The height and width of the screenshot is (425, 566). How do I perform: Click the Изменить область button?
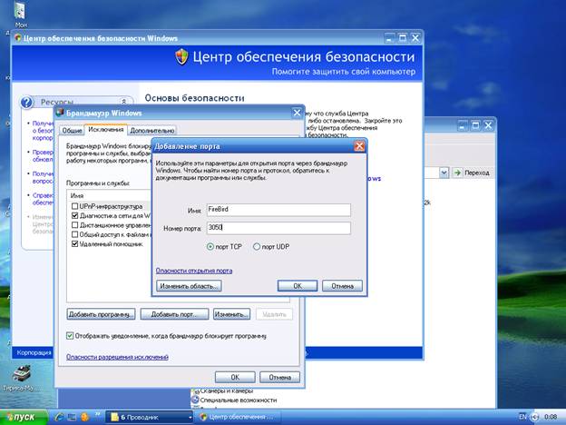[189, 286]
